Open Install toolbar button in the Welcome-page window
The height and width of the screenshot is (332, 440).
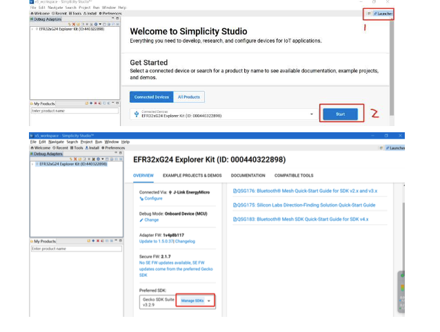90,14
